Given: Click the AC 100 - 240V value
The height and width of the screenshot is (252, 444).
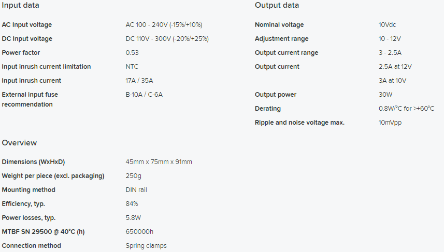Looking at the screenshot, I should (x=164, y=25).
